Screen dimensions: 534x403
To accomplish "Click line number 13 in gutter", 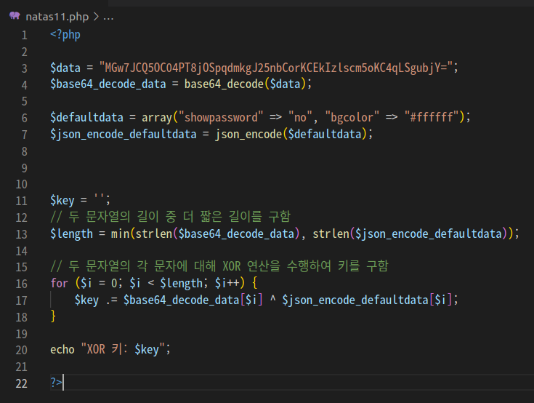I will (22, 234).
